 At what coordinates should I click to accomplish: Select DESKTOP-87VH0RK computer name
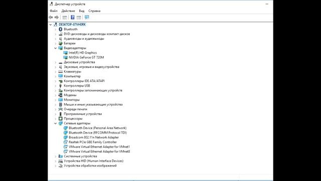72,25
